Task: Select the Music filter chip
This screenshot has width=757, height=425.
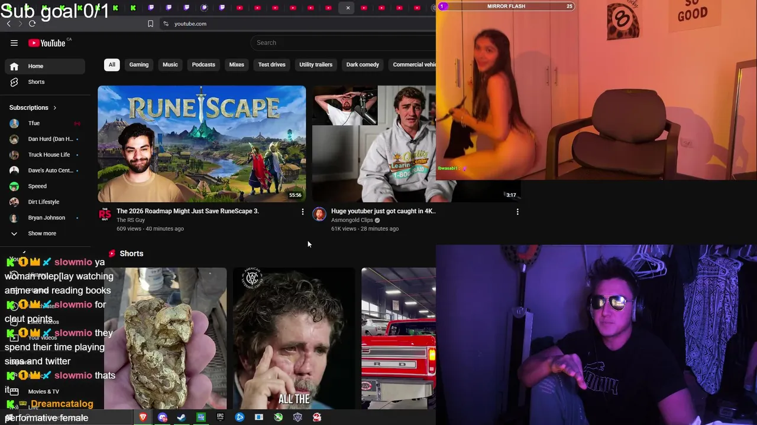Action: pos(170,64)
